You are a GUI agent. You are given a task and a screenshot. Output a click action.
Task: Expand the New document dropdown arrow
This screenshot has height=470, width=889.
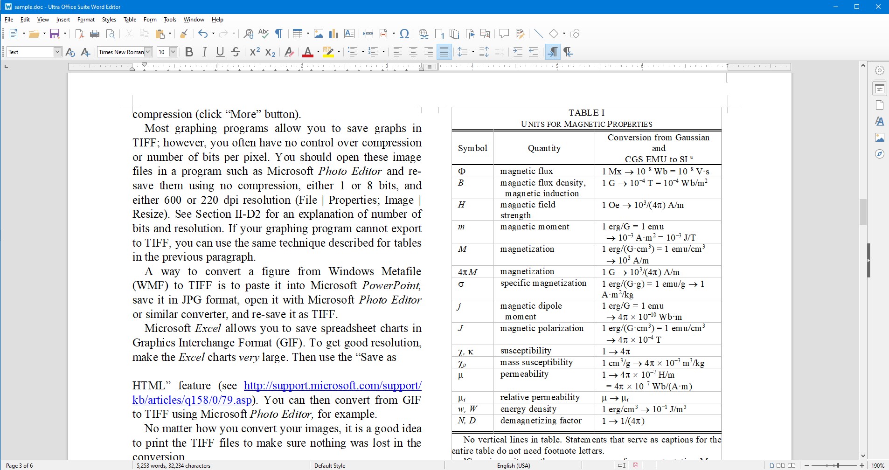pyautogui.click(x=24, y=34)
